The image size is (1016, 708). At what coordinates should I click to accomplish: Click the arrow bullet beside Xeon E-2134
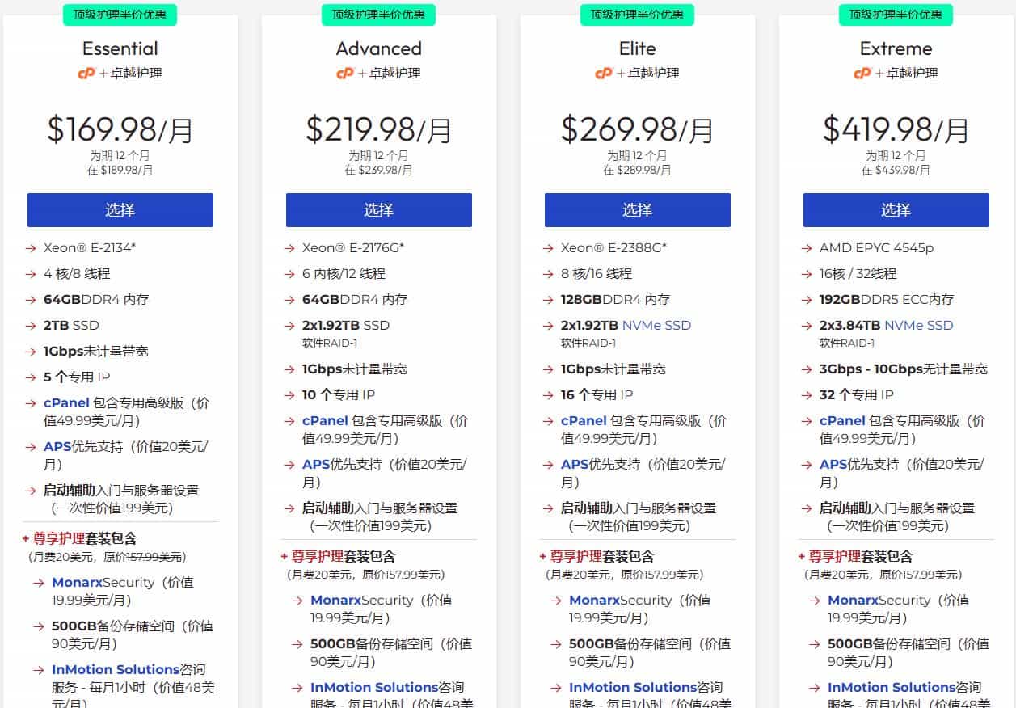31,248
